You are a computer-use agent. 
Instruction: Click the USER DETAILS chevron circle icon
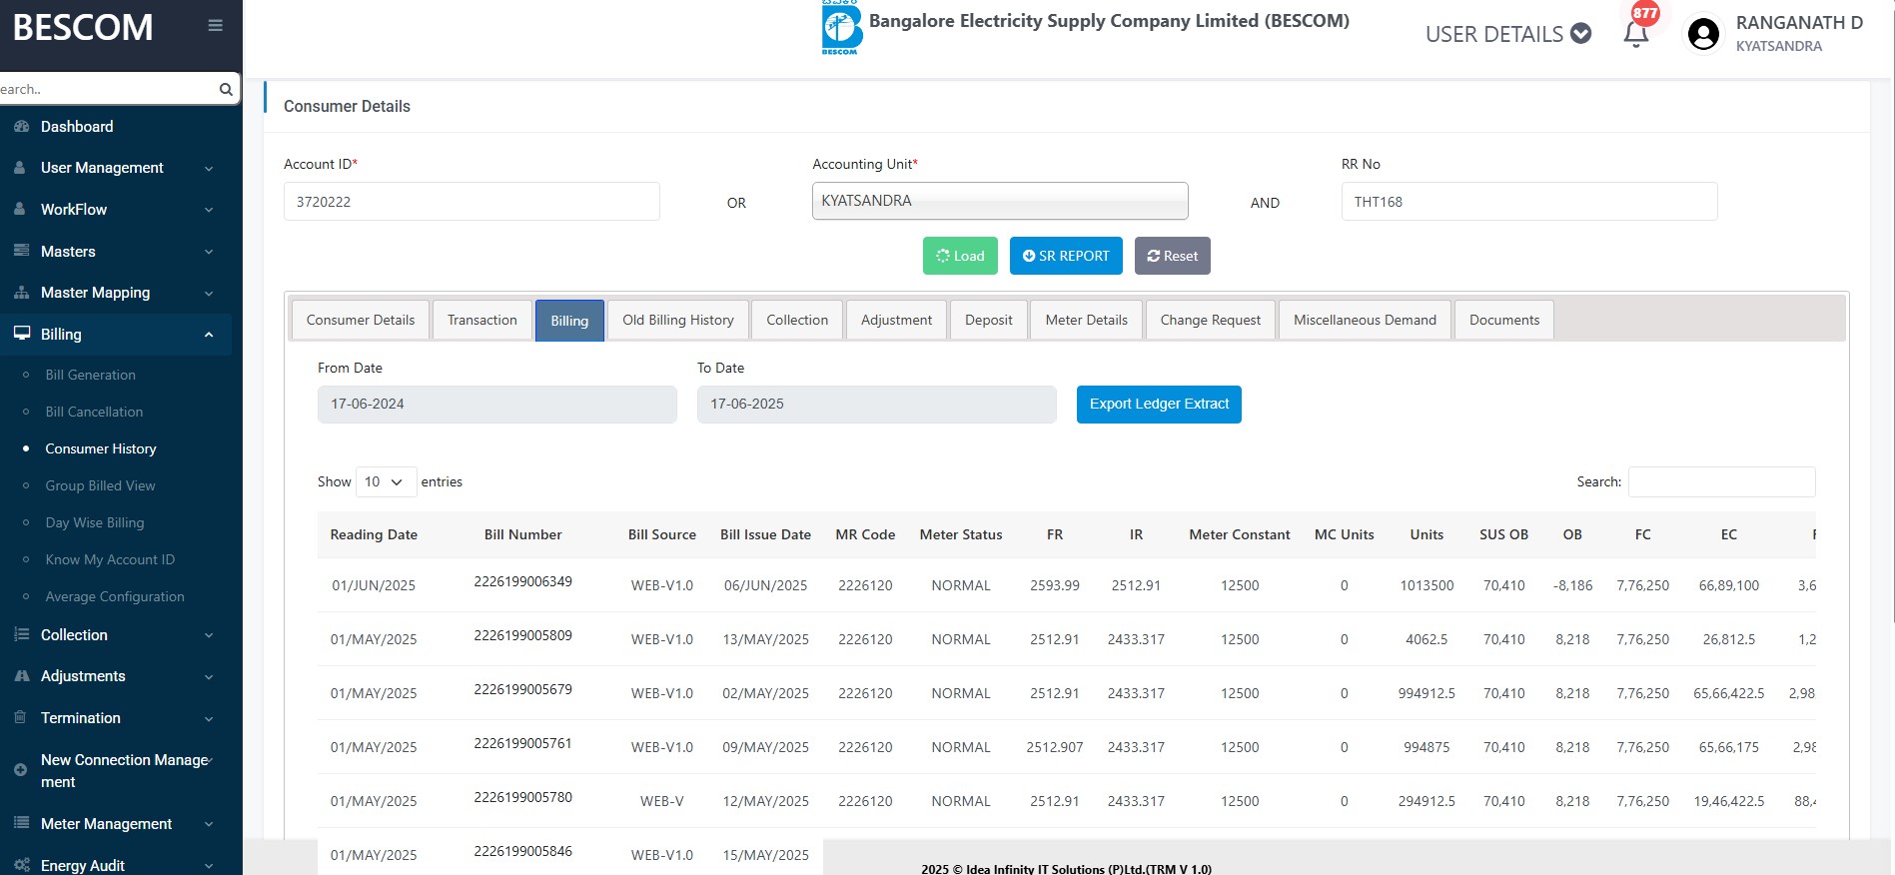click(1580, 33)
